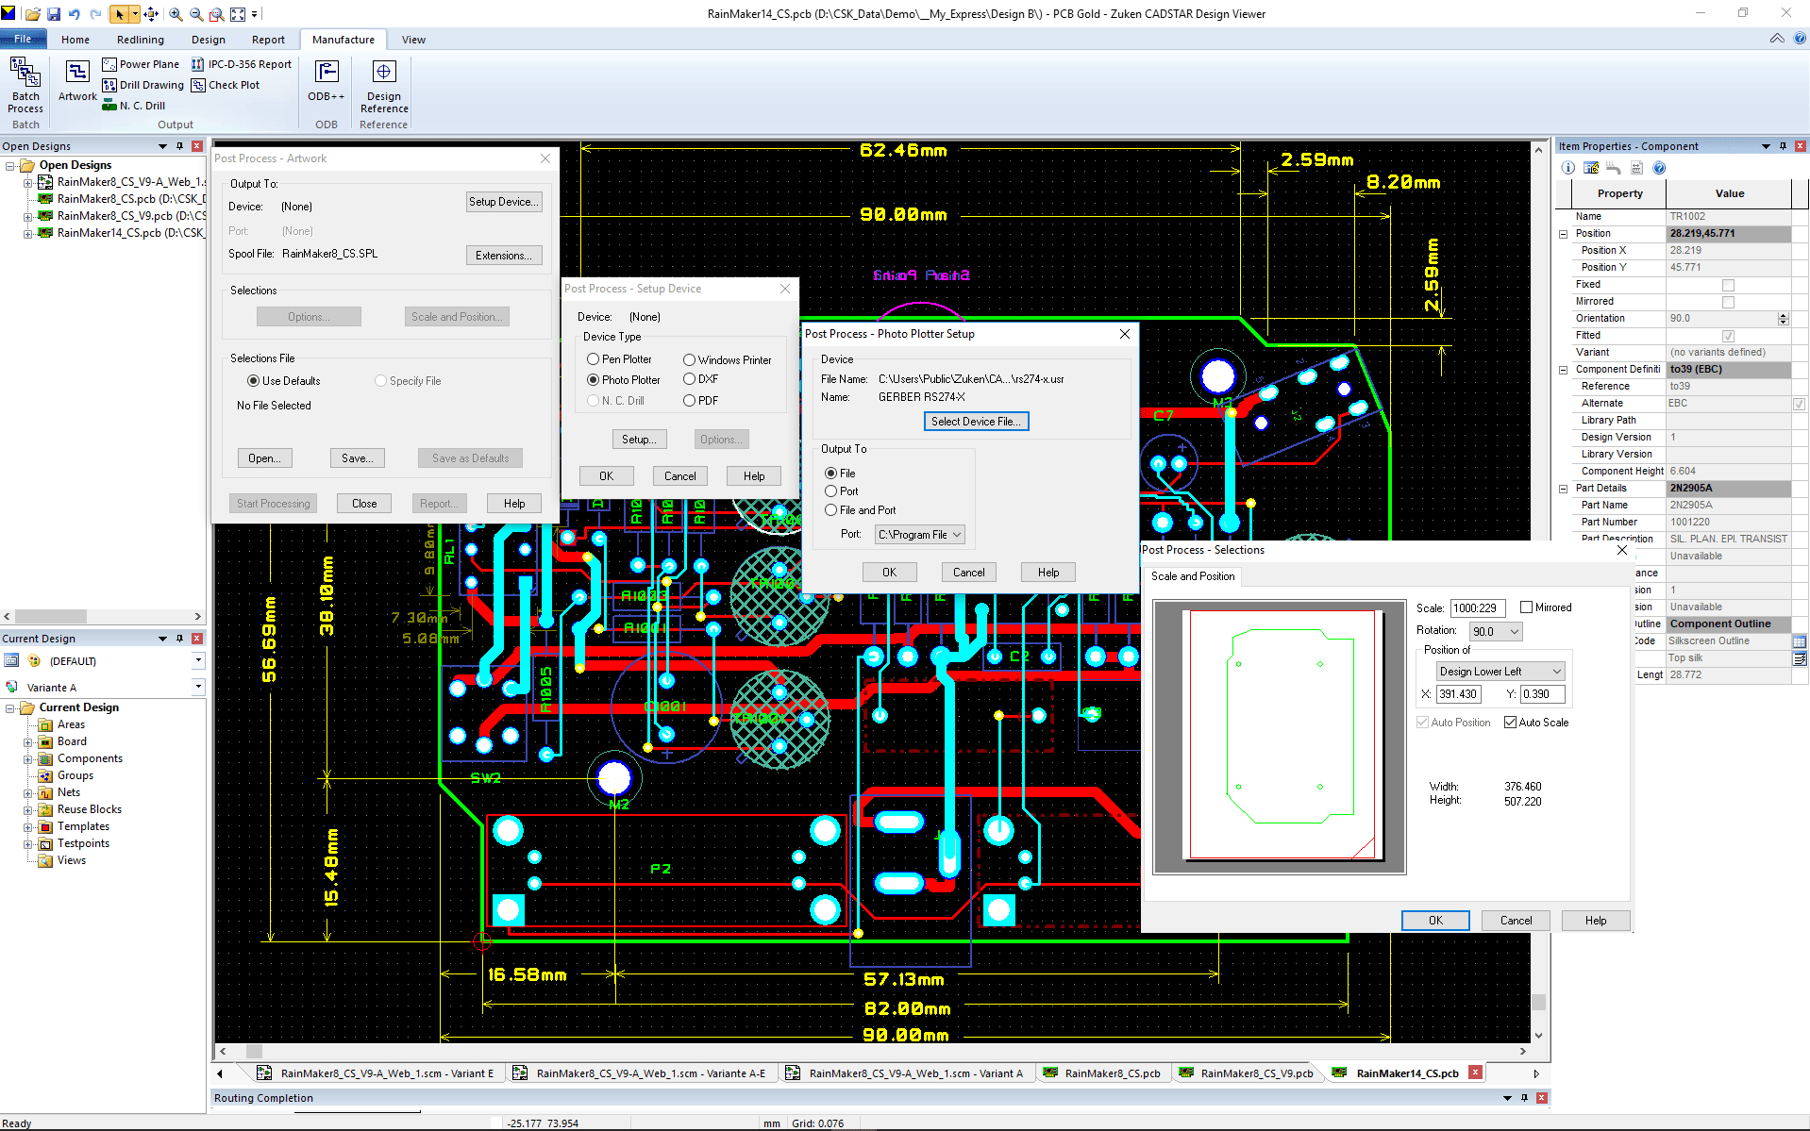Image resolution: width=1810 pixels, height=1131 pixels.
Task: Choose File and Port output option
Action: (x=831, y=509)
